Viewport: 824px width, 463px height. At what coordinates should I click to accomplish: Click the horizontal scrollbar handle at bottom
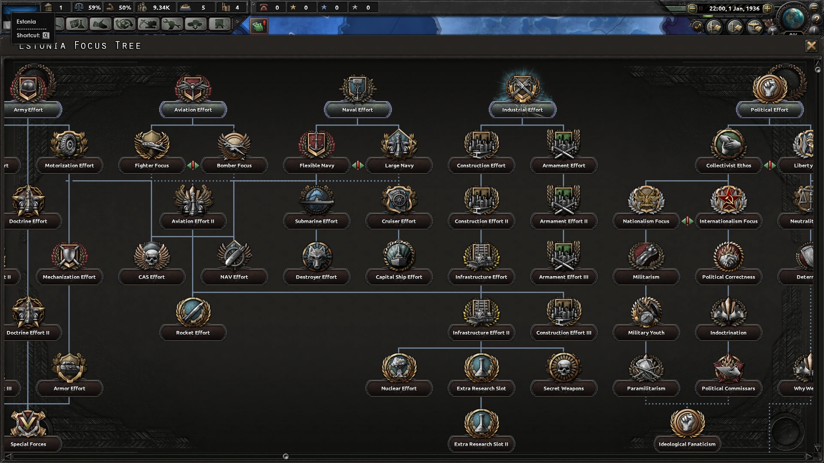coord(286,457)
